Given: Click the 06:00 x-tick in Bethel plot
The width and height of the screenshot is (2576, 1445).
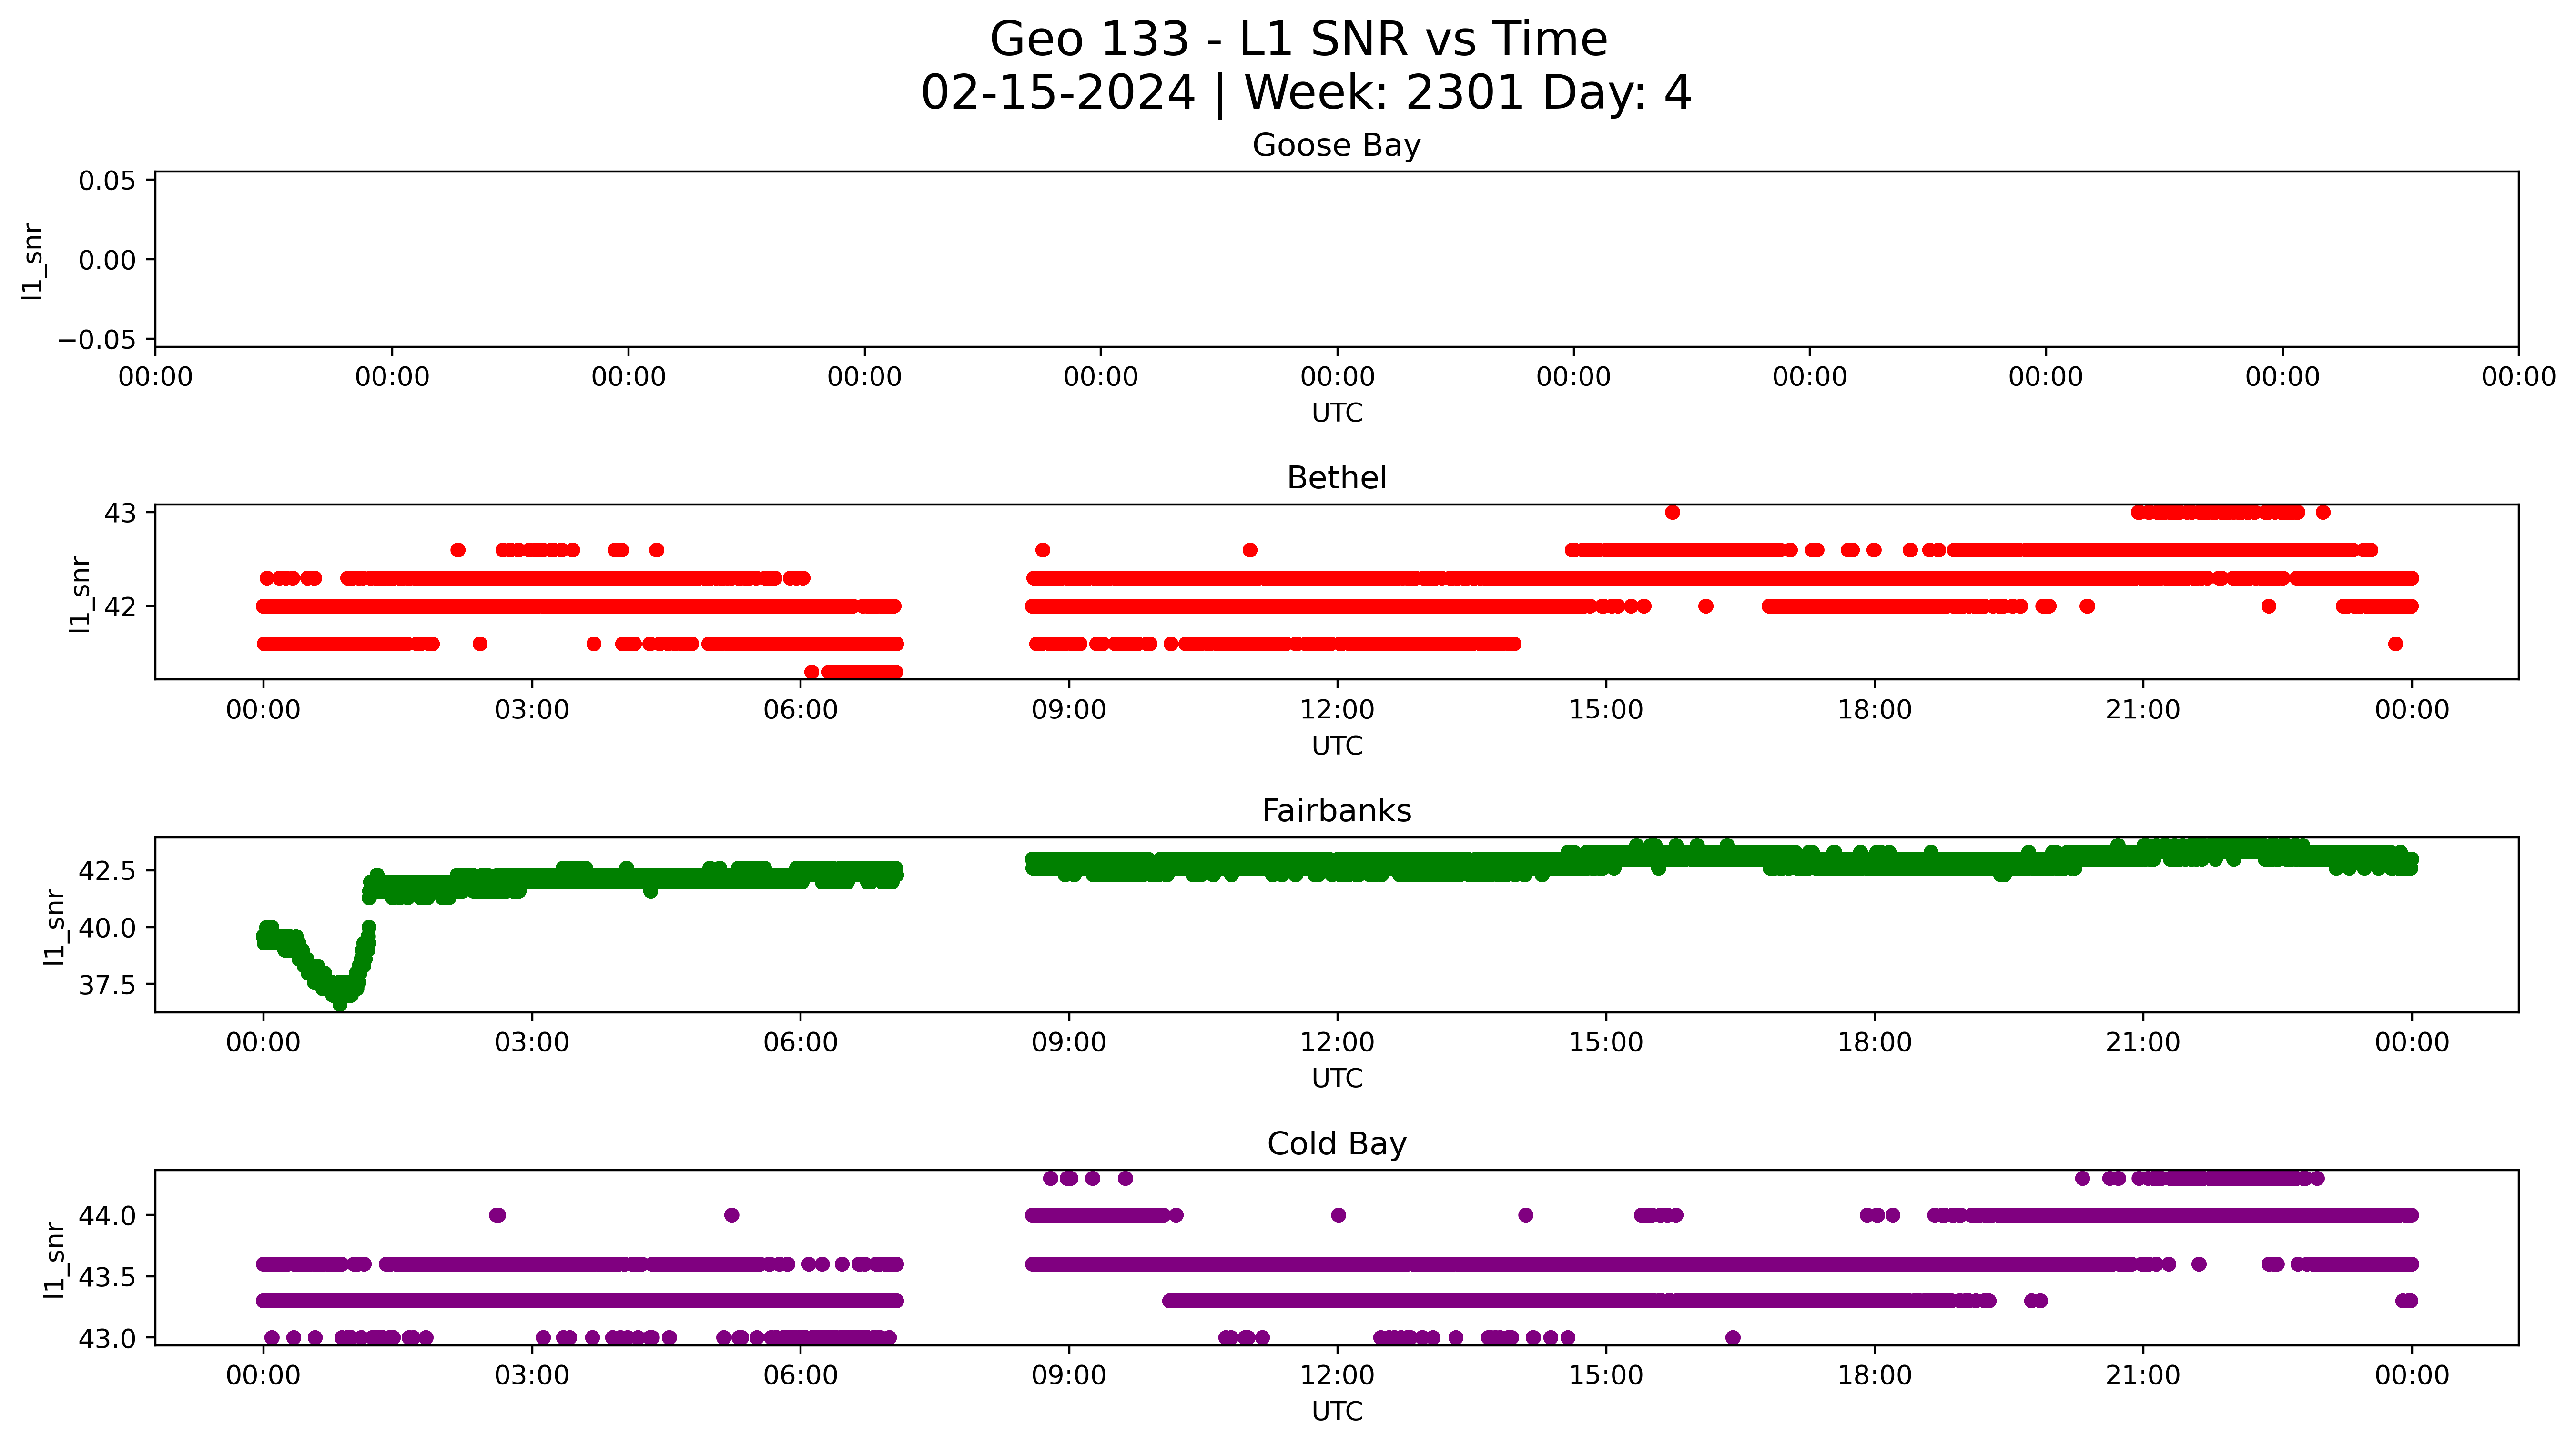Looking at the screenshot, I should pos(800,710).
